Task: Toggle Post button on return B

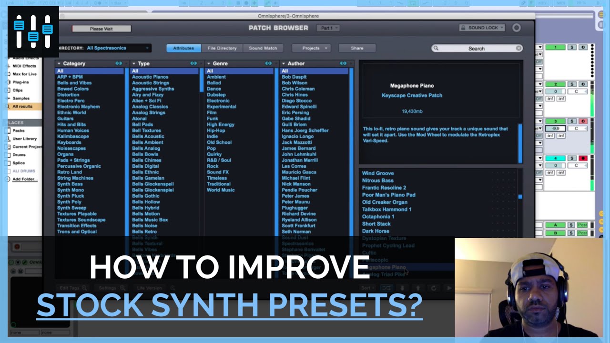Action: 582,233
